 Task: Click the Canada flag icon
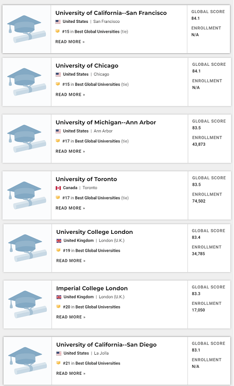coord(58,188)
